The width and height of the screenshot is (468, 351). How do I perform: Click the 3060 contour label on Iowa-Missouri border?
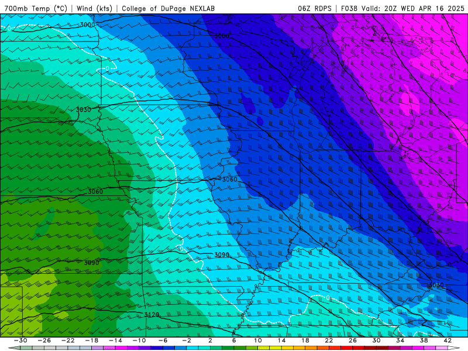point(229,180)
